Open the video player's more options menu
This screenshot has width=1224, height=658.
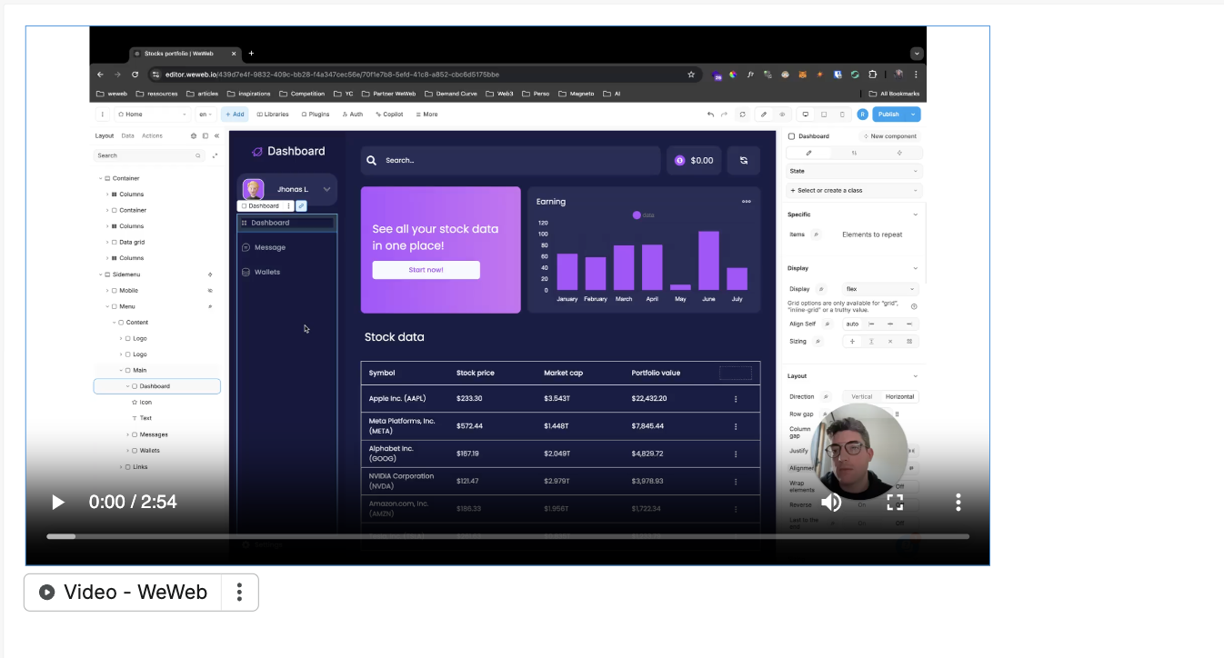pos(958,502)
